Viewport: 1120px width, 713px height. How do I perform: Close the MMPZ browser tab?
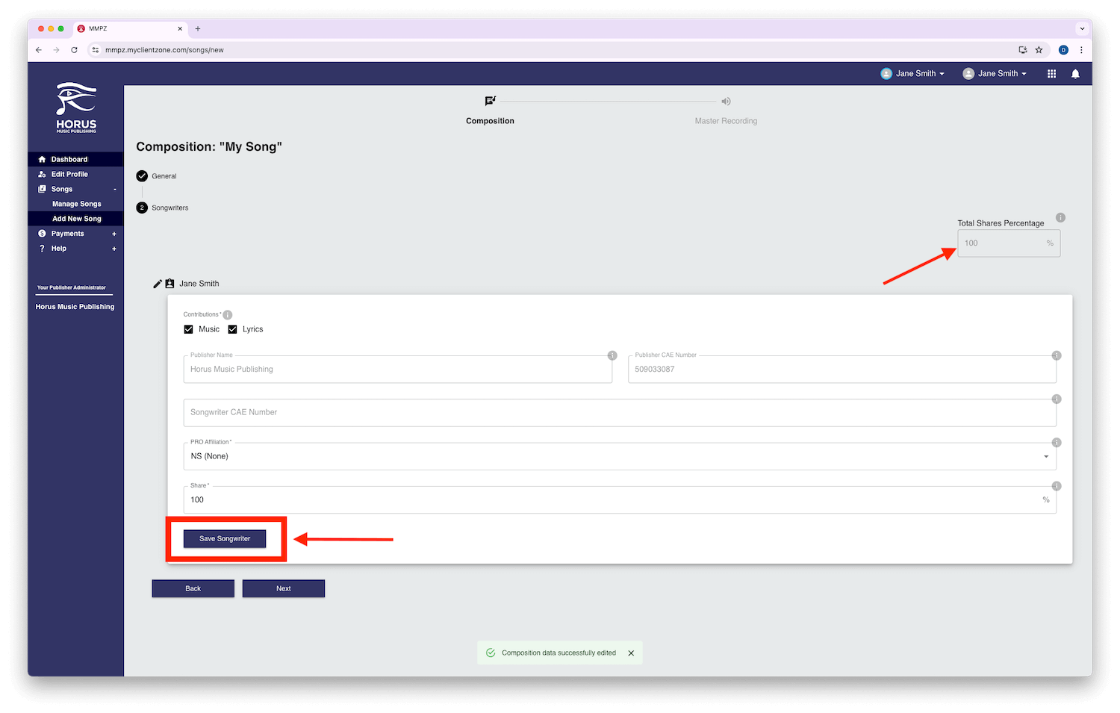click(x=180, y=28)
